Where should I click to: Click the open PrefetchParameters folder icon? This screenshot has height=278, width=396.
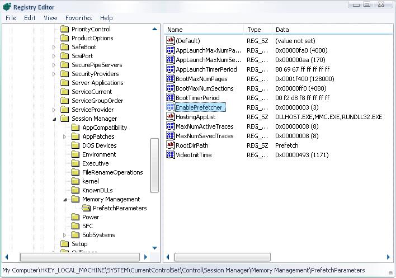[86, 208]
